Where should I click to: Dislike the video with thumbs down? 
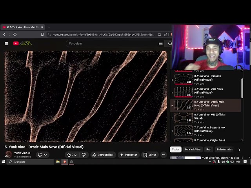pos(84,155)
